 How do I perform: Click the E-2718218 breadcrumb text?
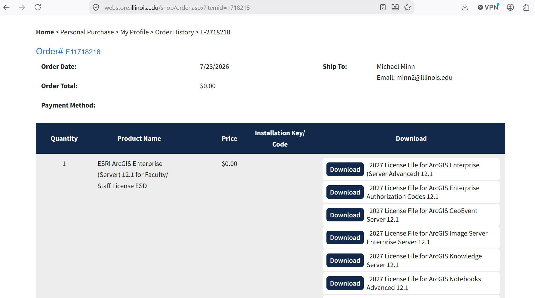pyautogui.click(x=215, y=32)
